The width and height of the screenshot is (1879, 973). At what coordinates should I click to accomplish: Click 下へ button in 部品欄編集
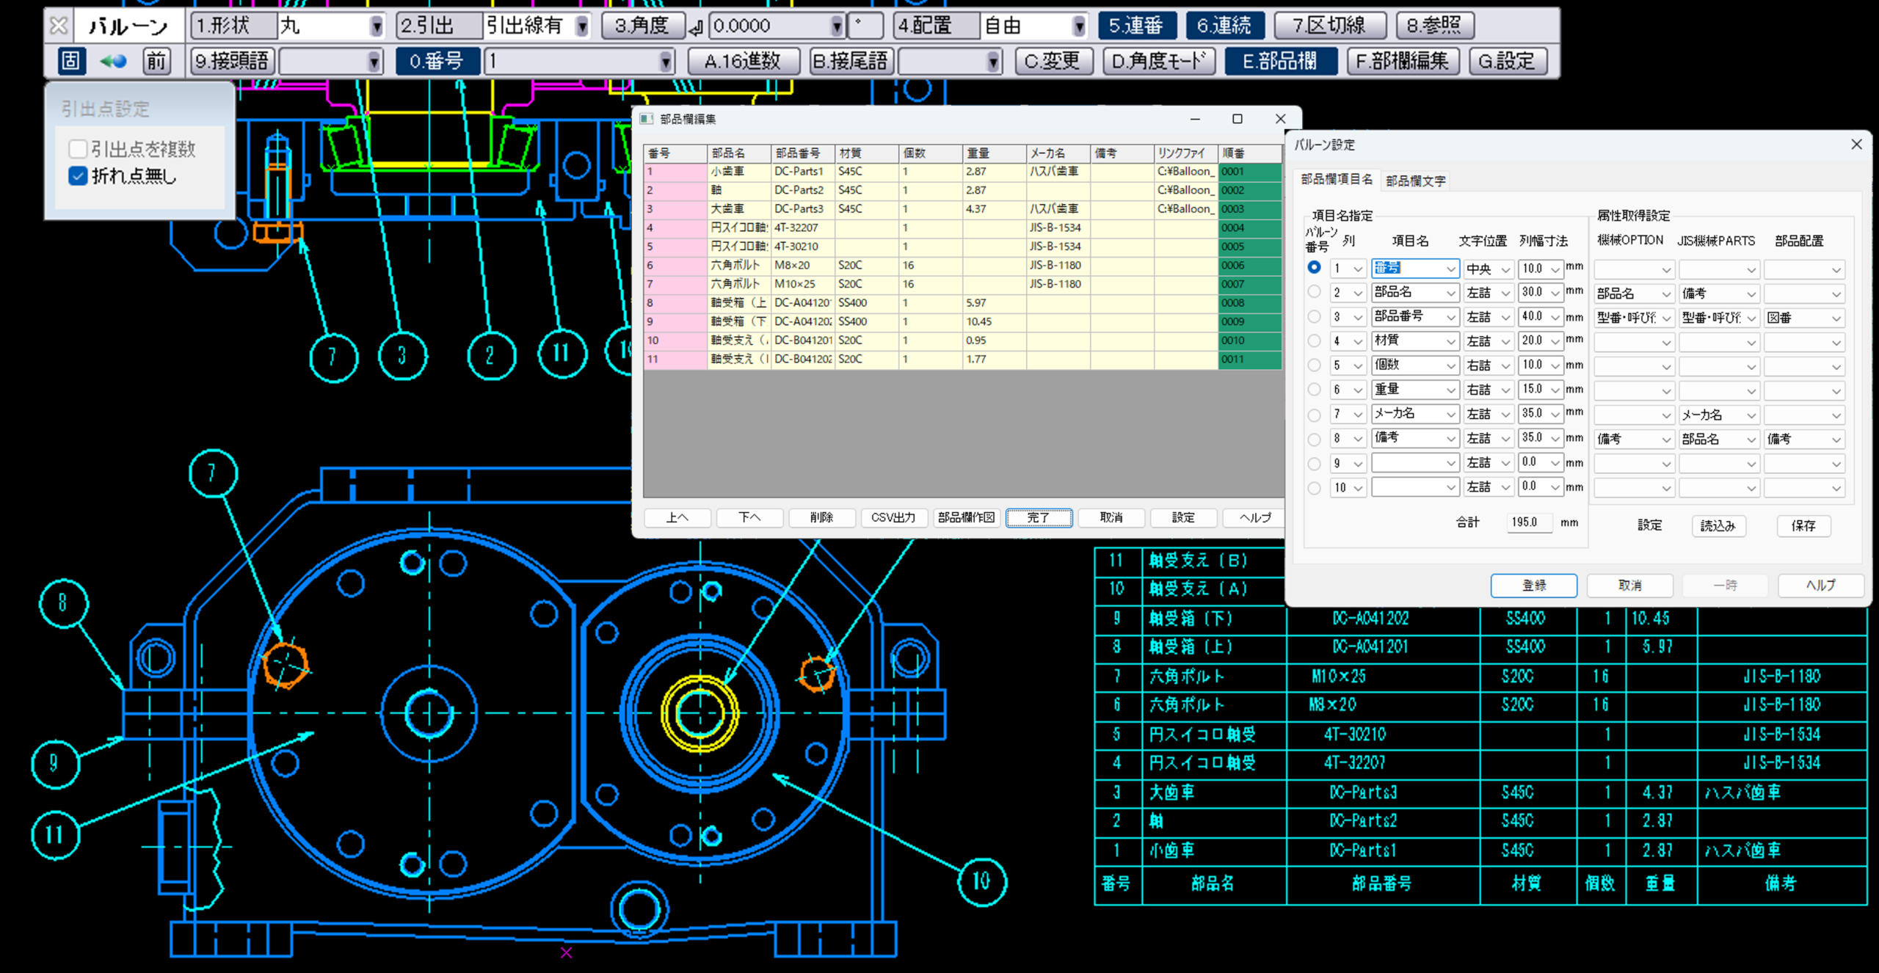tap(749, 517)
